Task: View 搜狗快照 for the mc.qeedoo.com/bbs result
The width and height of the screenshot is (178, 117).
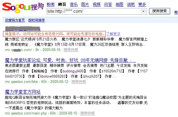Action: 78,82
